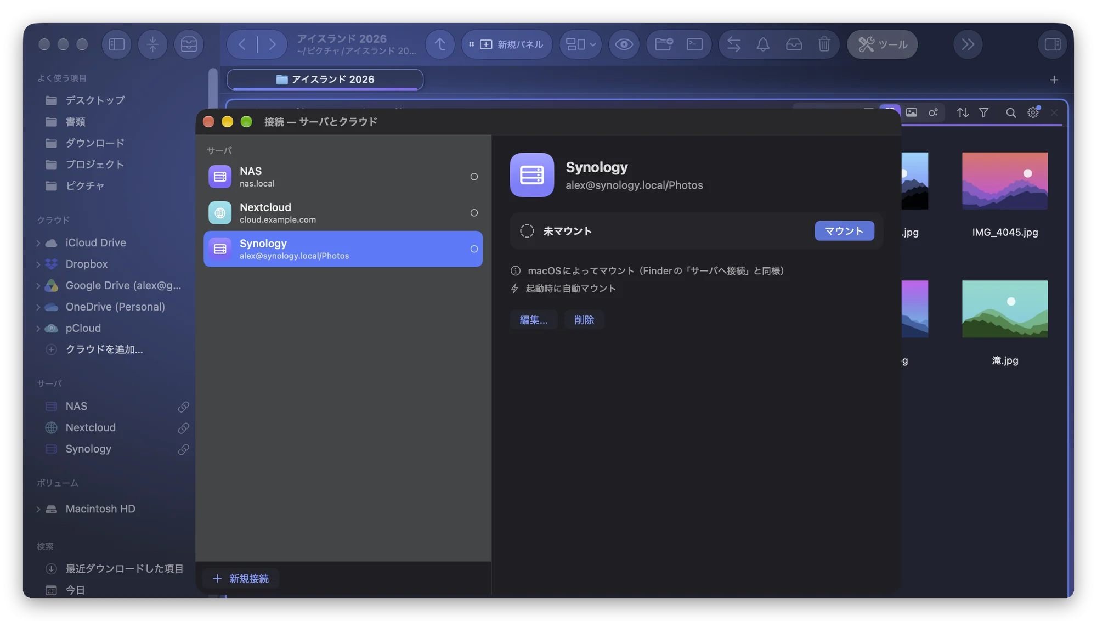This screenshot has width=1097, height=621.
Task: Open the ツール menu button
Action: click(x=882, y=44)
